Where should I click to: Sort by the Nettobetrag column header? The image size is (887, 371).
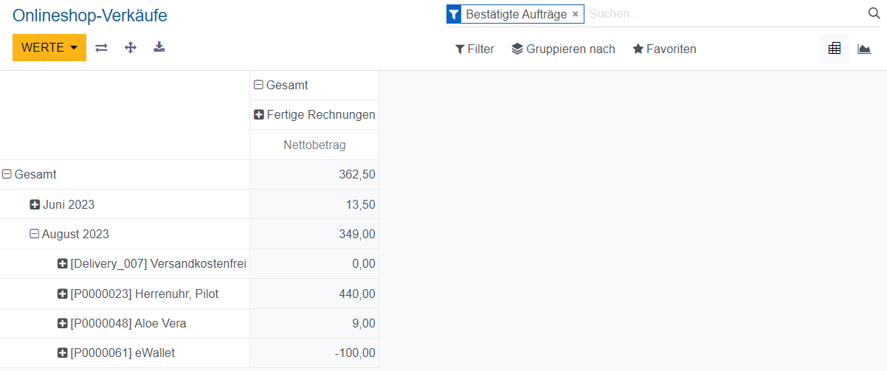[314, 145]
